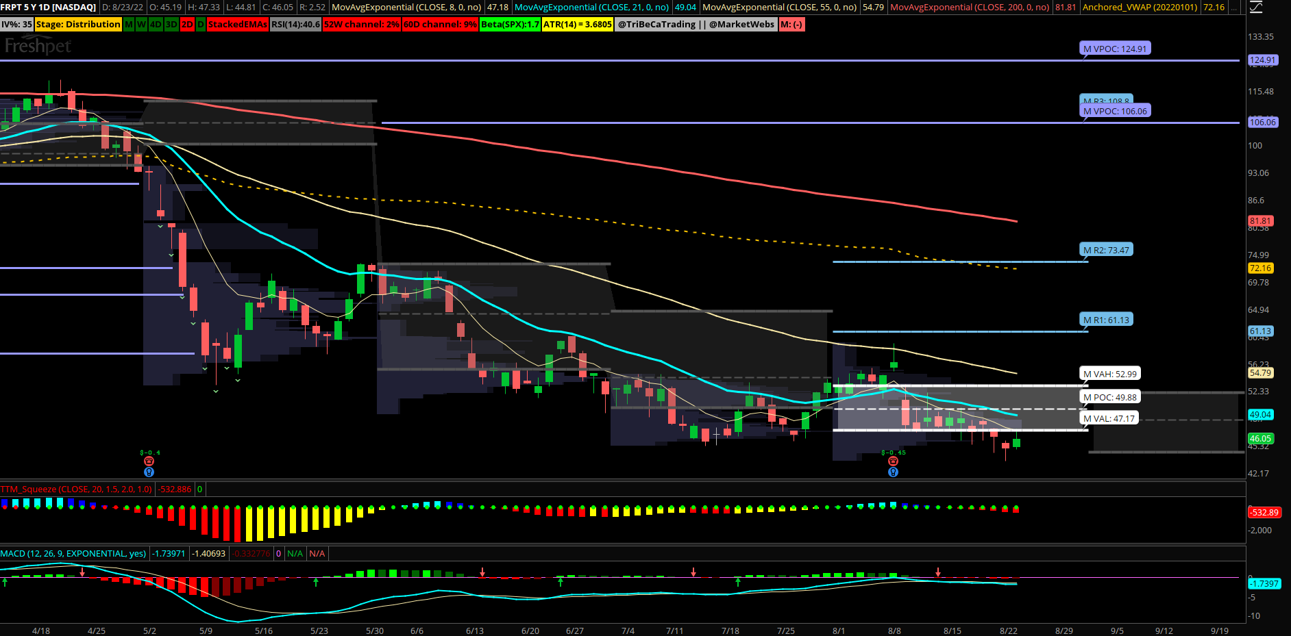Click the M R1: 61.13 level label
This screenshot has width=1291, height=636.
pyautogui.click(x=1106, y=320)
